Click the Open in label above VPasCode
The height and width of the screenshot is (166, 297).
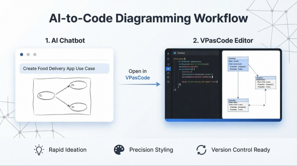137,71
